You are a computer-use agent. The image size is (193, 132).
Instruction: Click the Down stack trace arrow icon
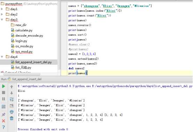pyautogui.click(x=11, y=93)
